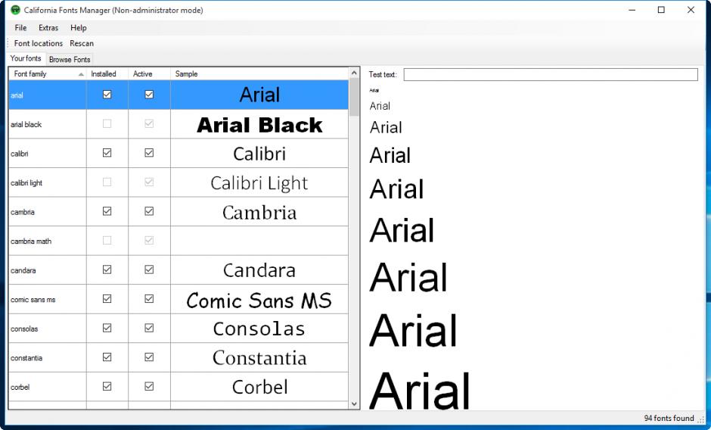The image size is (711, 430).
Task: Toggle Installed checkbox for cambria math
Action: coord(107,240)
